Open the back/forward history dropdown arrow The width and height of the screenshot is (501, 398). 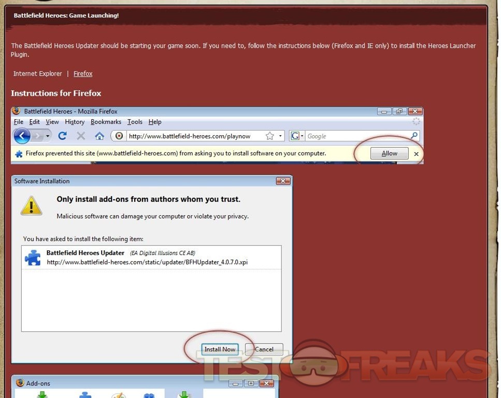pos(48,136)
